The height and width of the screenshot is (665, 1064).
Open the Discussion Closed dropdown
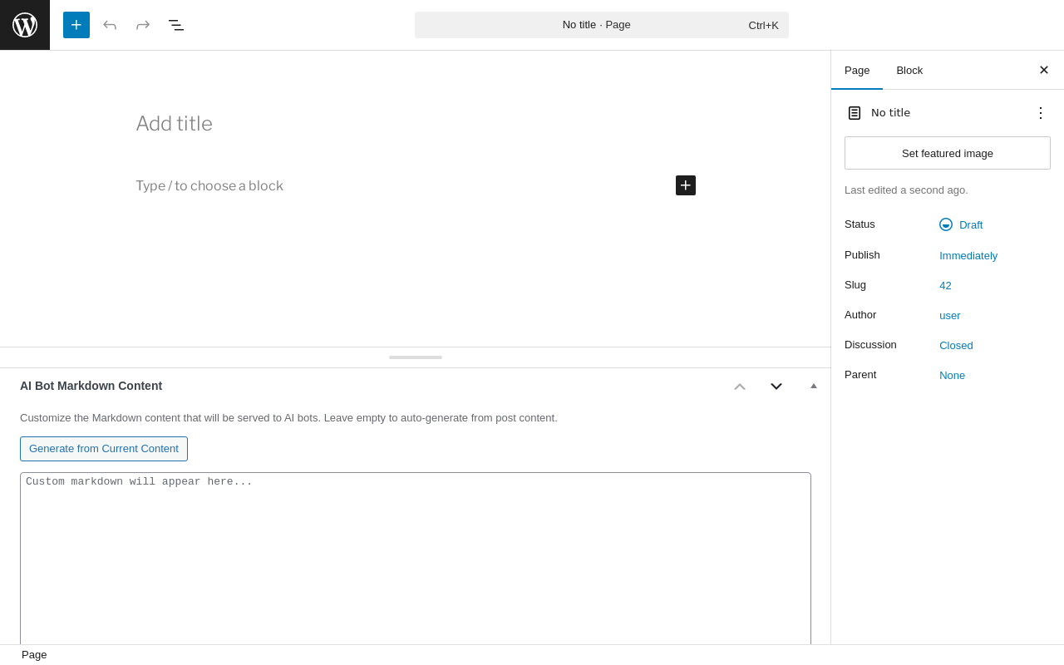click(956, 345)
